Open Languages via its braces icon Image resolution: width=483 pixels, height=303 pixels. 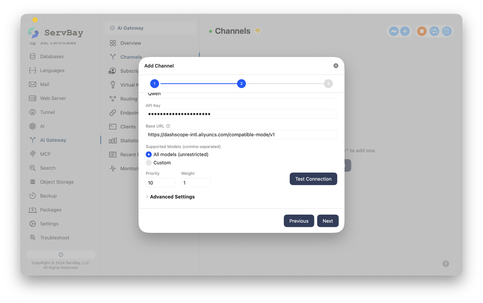[33, 70]
